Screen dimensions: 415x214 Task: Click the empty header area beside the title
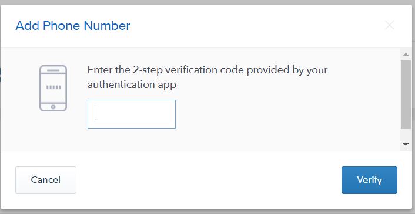(x=257, y=26)
